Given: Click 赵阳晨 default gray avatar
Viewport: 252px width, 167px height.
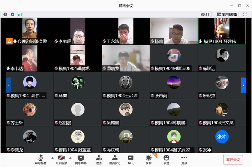Looking at the screenshot, I should click(78, 109).
